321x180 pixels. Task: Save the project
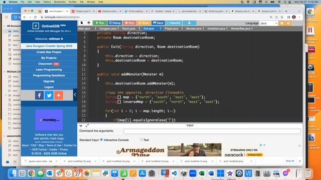tap(158, 23)
